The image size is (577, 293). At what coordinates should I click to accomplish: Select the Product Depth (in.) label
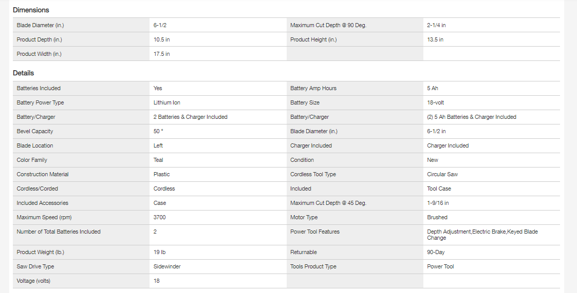pos(39,39)
